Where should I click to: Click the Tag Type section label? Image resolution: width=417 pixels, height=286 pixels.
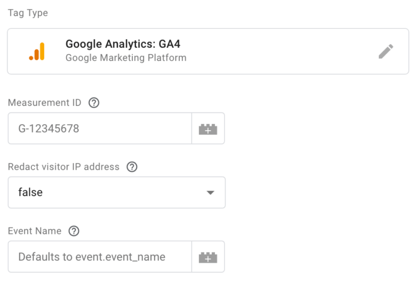(28, 13)
